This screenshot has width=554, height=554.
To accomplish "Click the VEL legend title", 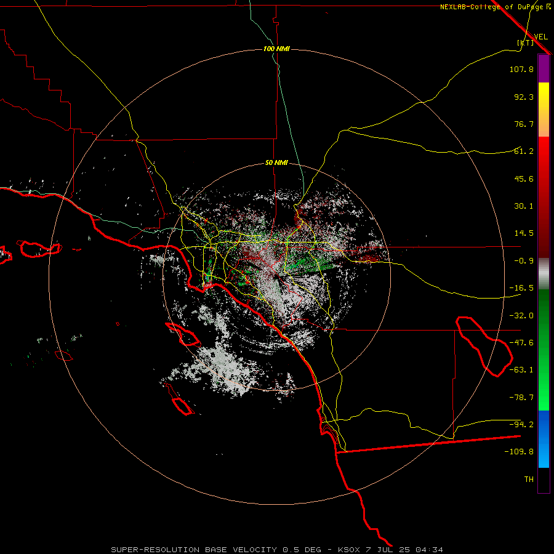I will point(540,37).
